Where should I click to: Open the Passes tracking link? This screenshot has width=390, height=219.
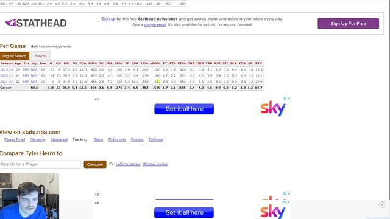(137, 140)
